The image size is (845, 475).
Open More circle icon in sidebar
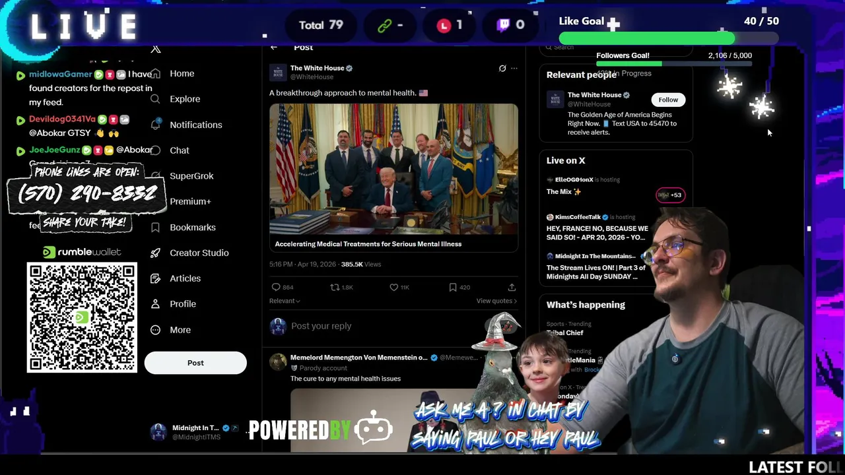click(x=155, y=330)
